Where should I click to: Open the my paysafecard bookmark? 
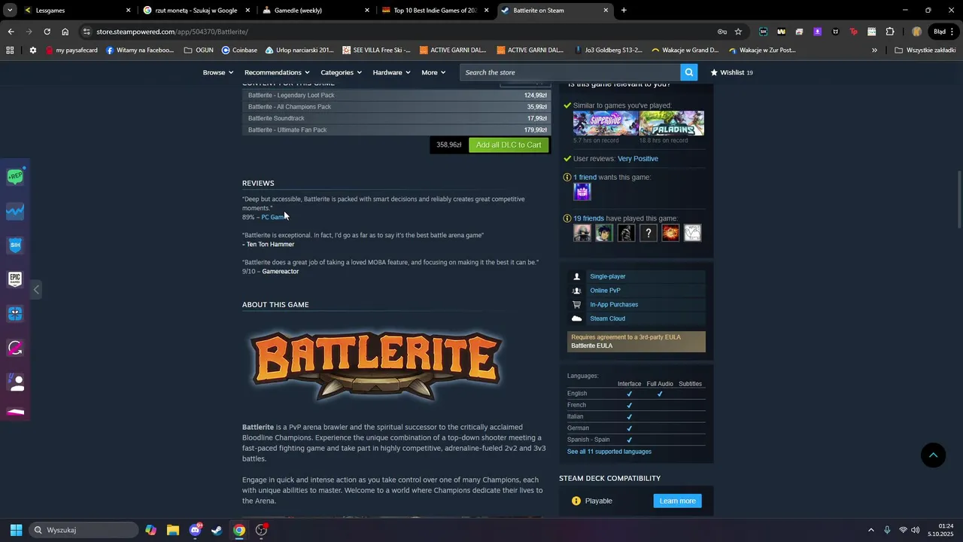click(71, 50)
